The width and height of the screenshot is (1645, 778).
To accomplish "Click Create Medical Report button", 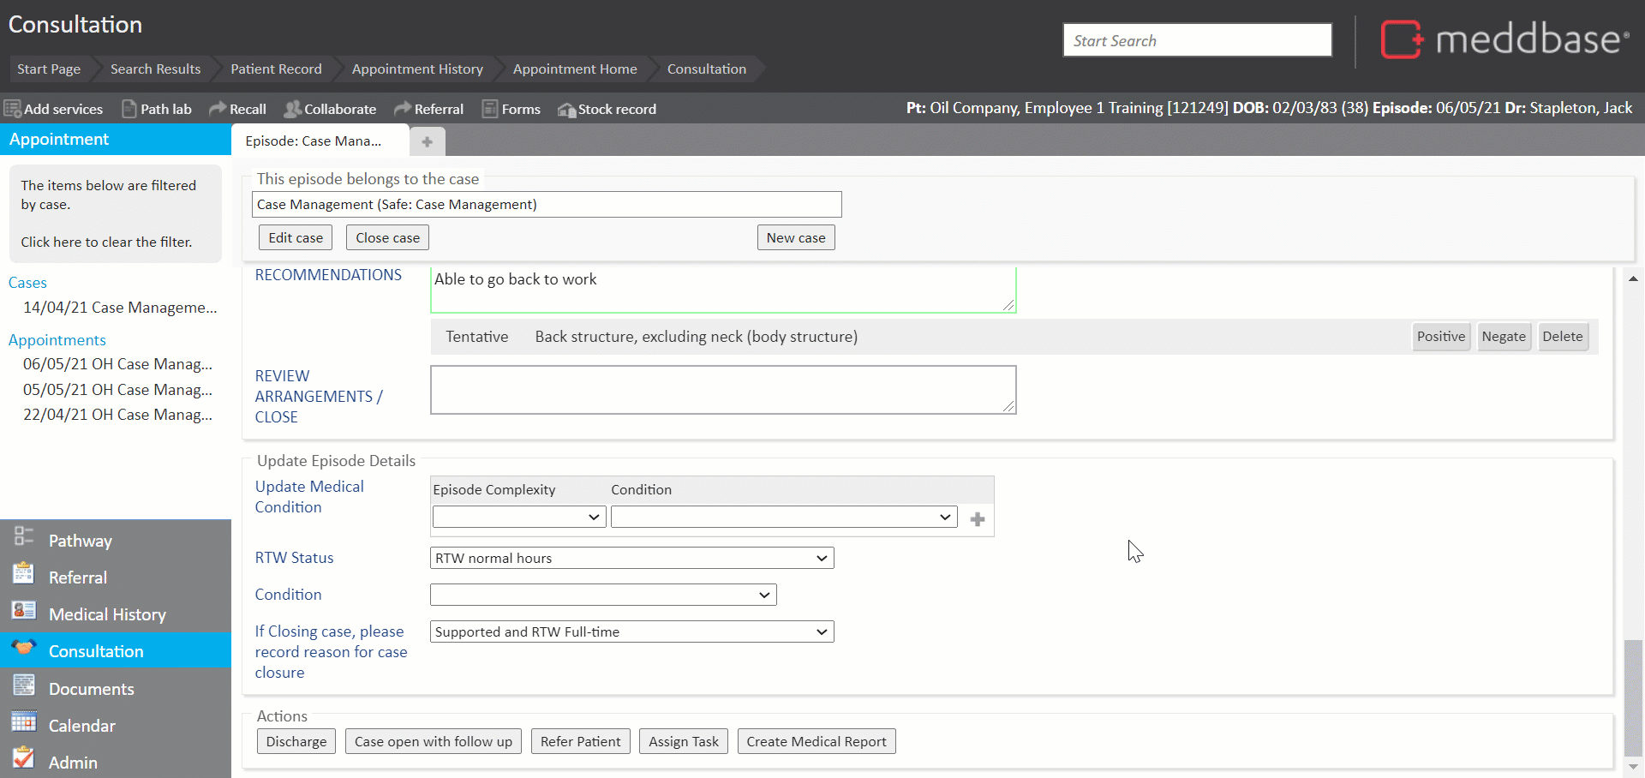I will [817, 741].
